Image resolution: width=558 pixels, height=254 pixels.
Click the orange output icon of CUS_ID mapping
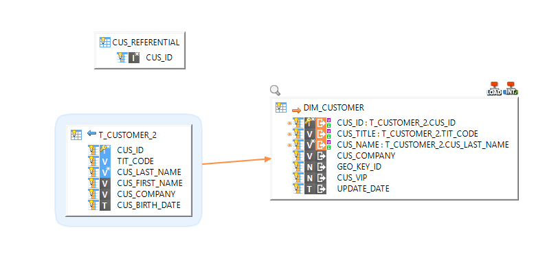(x=322, y=123)
